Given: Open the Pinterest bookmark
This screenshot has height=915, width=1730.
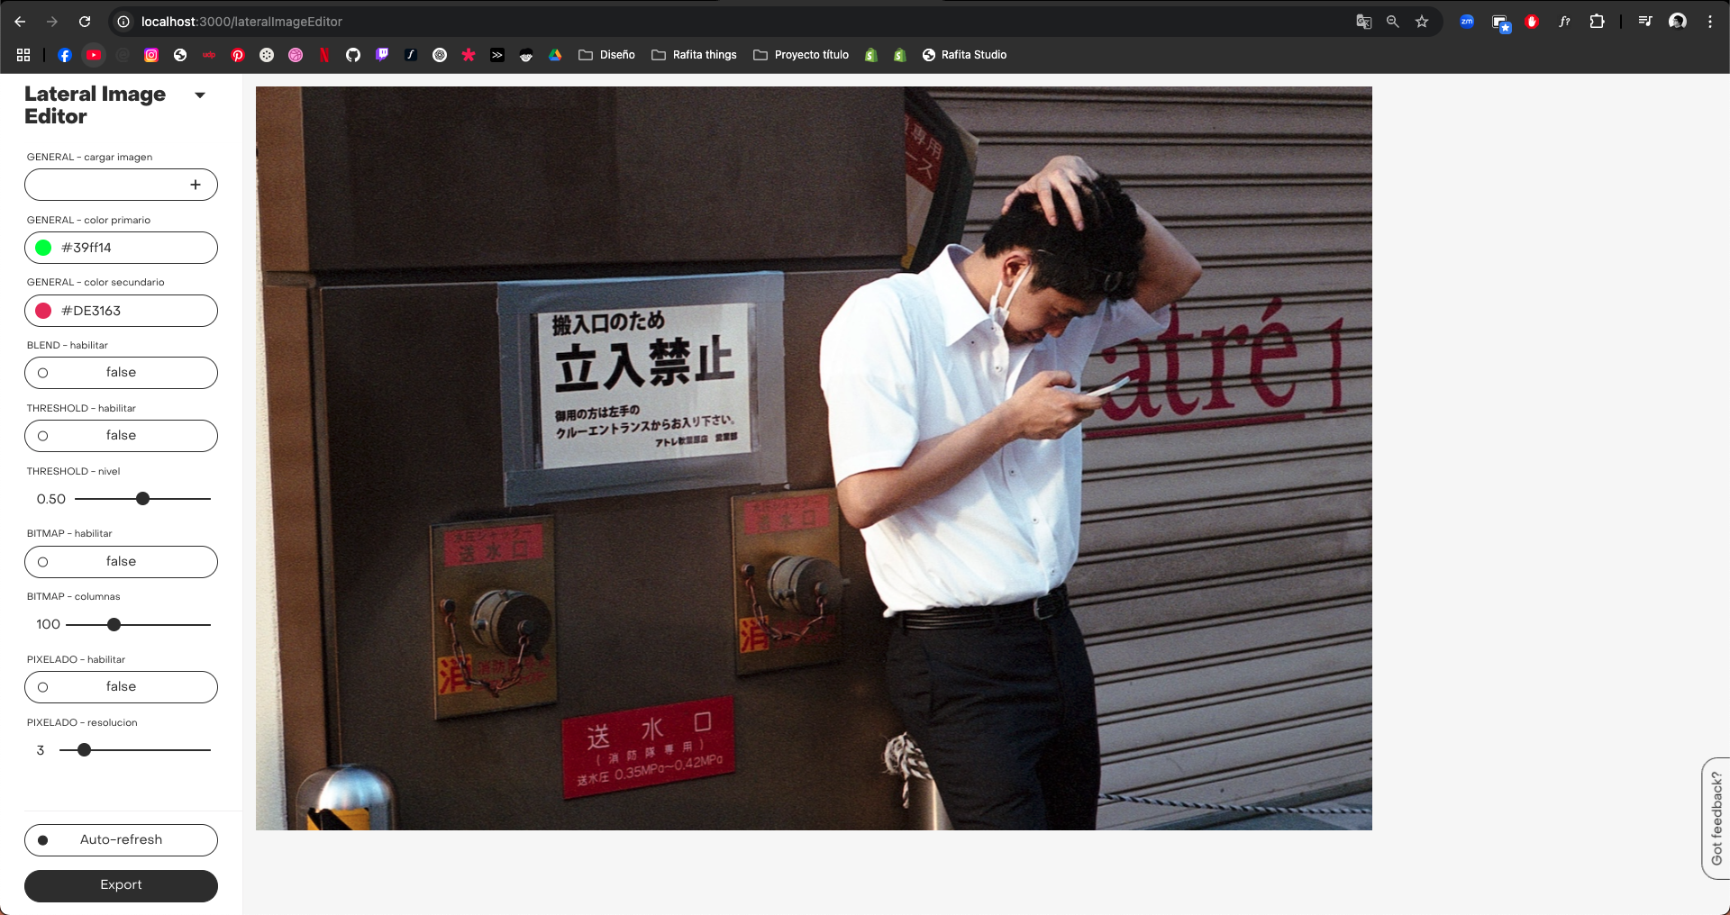Looking at the screenshot, I should [x=238, y=55].
